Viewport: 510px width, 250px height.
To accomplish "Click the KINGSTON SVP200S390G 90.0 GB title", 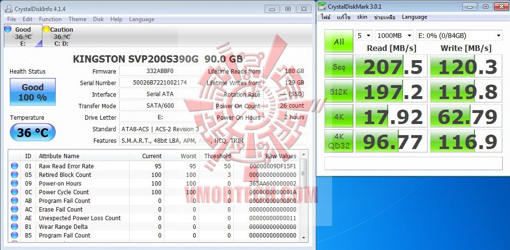I will click(158, 59).
